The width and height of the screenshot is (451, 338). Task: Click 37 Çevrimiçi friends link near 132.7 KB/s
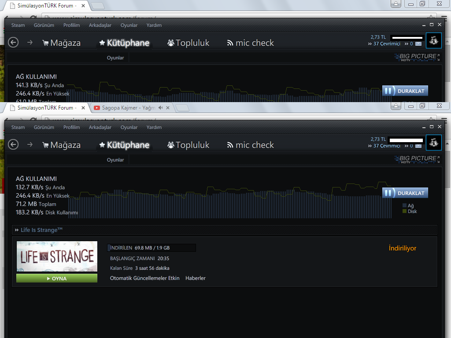pos(387,146)
